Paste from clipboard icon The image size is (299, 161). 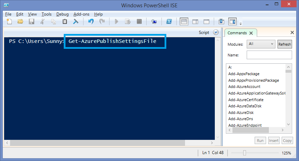65,21
